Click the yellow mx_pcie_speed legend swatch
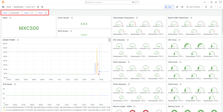The height and width of the screenshot is (112, 223). (x=4, y=110)
